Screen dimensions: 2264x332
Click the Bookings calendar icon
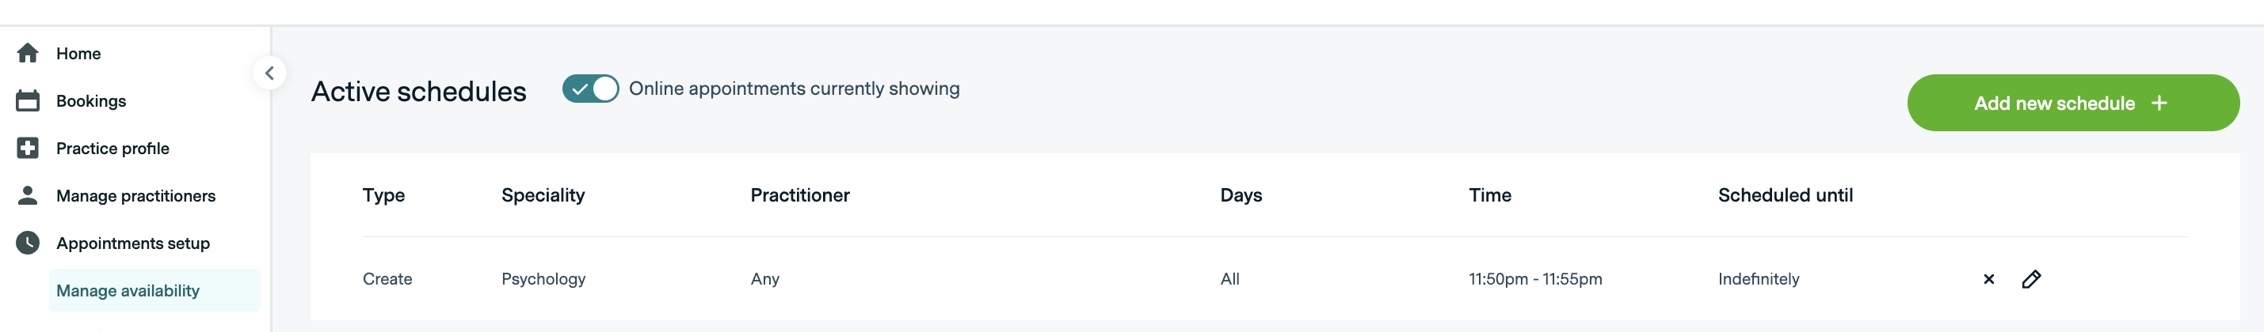(27, 100)
